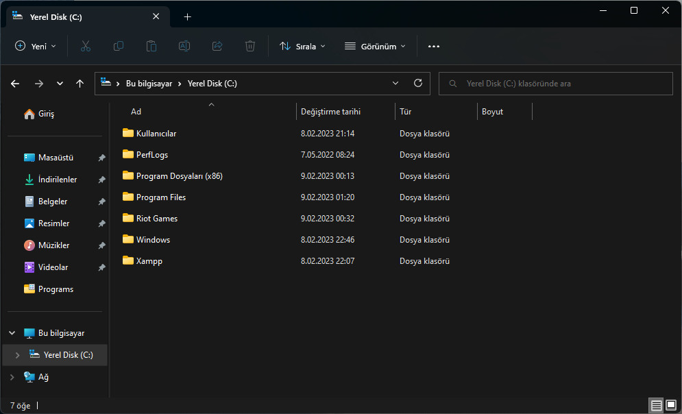Click Bu bilgisayar in address breadcrumb
The width and height of the screenshot is (682, 414).
click(149, 84)
